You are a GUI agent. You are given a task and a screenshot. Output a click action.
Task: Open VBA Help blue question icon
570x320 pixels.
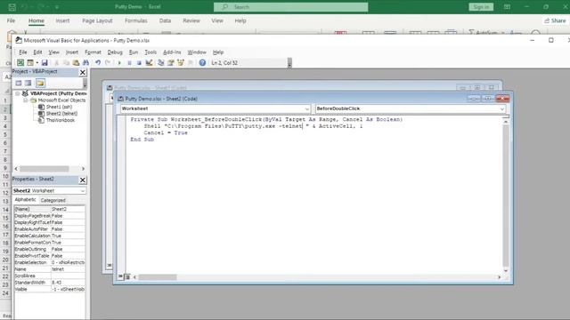tap(202, 63)
